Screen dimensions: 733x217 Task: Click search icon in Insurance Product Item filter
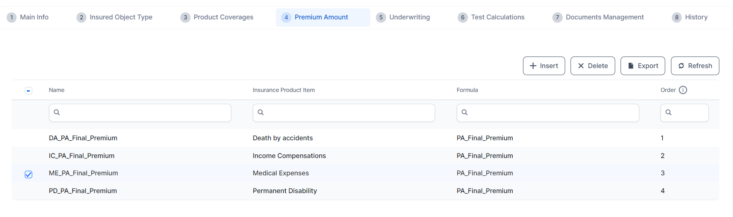pyautogui.click(x=261, y=112)
